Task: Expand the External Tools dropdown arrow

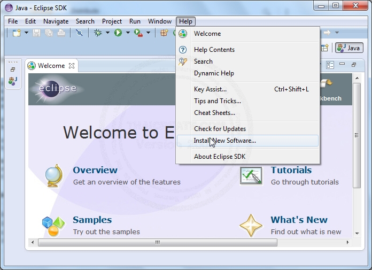Action: point(148,33)
